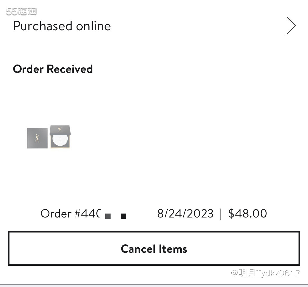Image resolution: width=308 pixels, height=287 pixels.
Task: Click the black redaction square near order number
Action: click(x=124, y=216)
